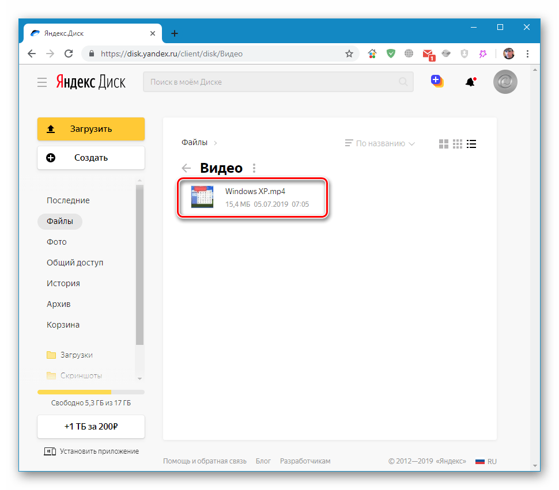Open the Загрузки folder in sidebar
This screenshot has width=559, height=490.
[x=70, y=355]
